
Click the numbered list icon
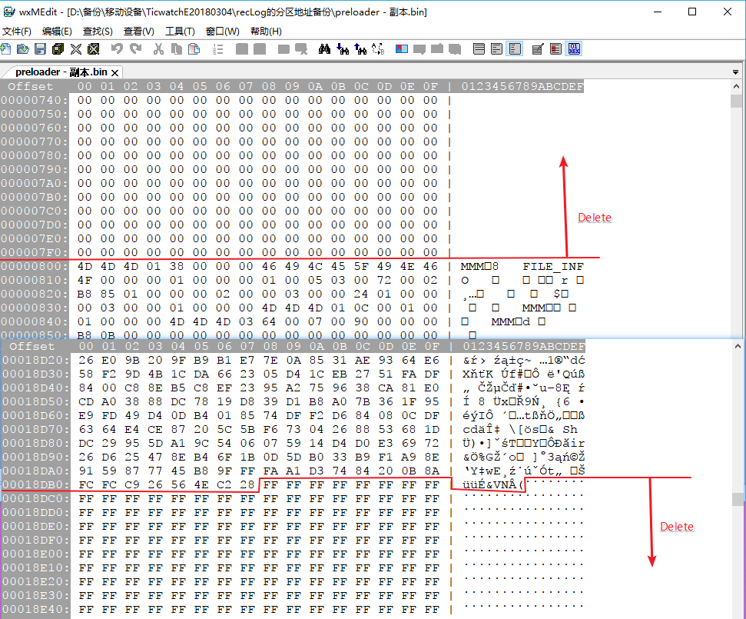point(218,48)
